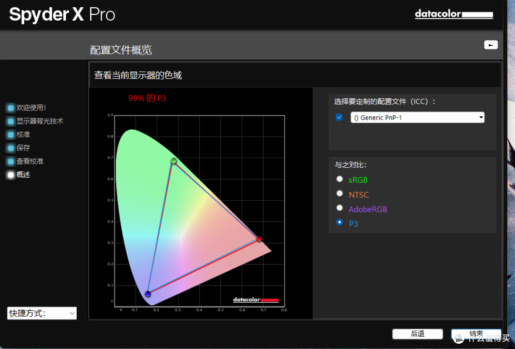Click the green primary point on gamut chart
Viewport: 515px width, 349px height.
point(174,161)
